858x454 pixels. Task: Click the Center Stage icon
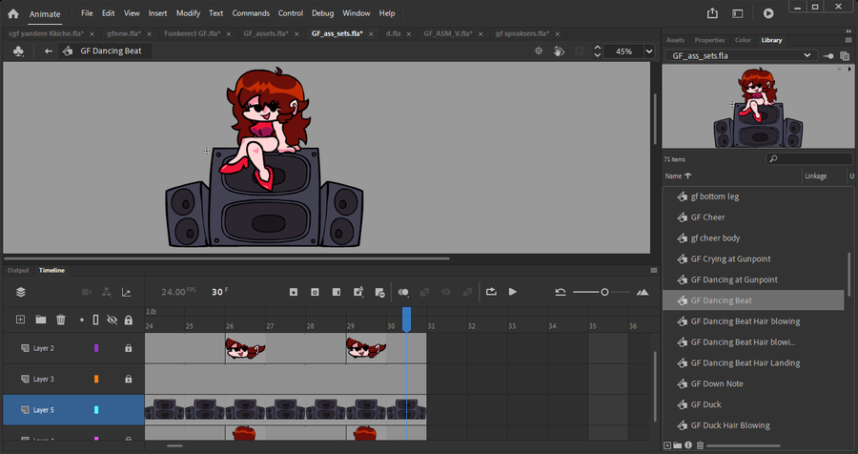coord(539,51)
